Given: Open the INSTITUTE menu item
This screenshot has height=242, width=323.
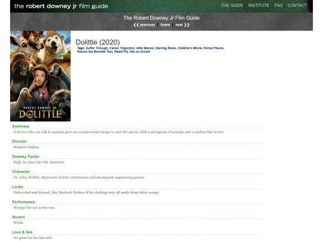Looking at the screenshot, I should [258, 5].
